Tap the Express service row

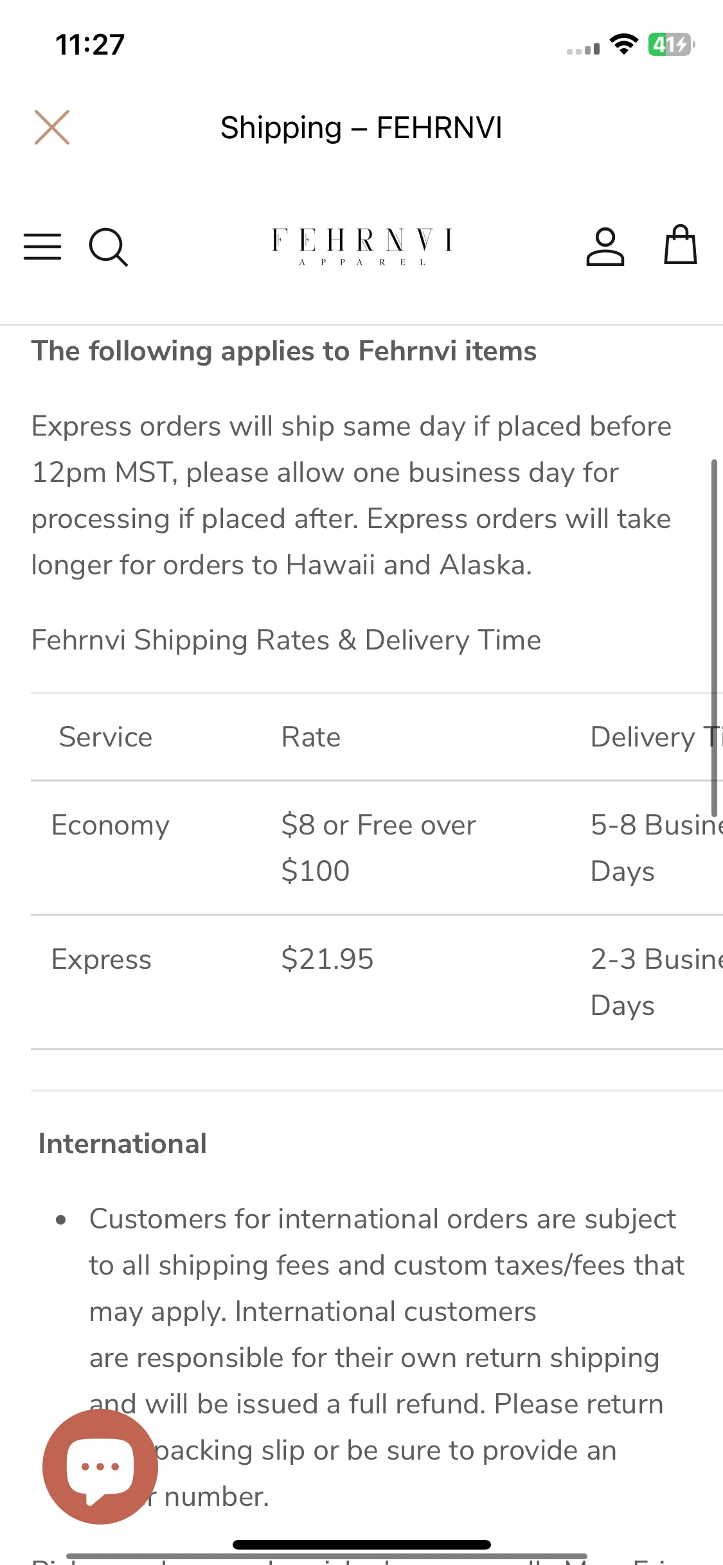(x=102, y=960)
